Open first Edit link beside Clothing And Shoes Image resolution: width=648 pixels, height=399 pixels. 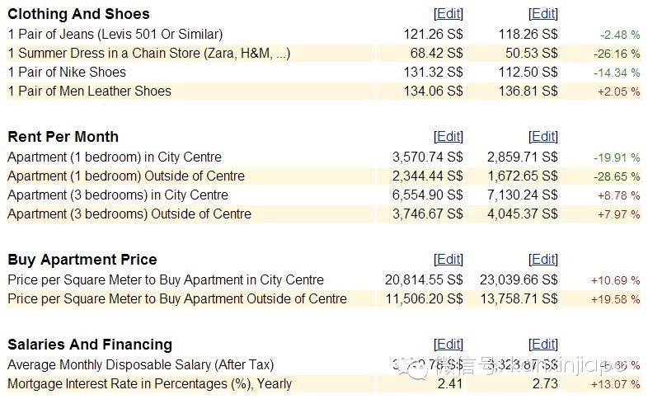coord(448,14)
